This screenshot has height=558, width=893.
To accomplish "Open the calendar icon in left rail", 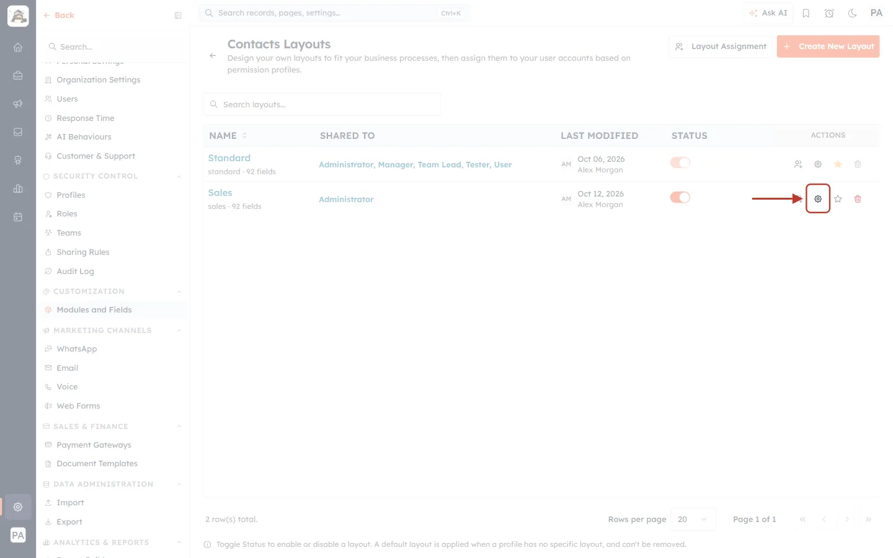I will [18, 217].
